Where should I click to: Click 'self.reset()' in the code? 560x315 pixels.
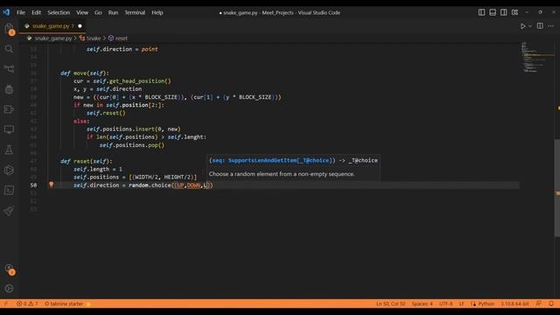click(x=106, y=113)
